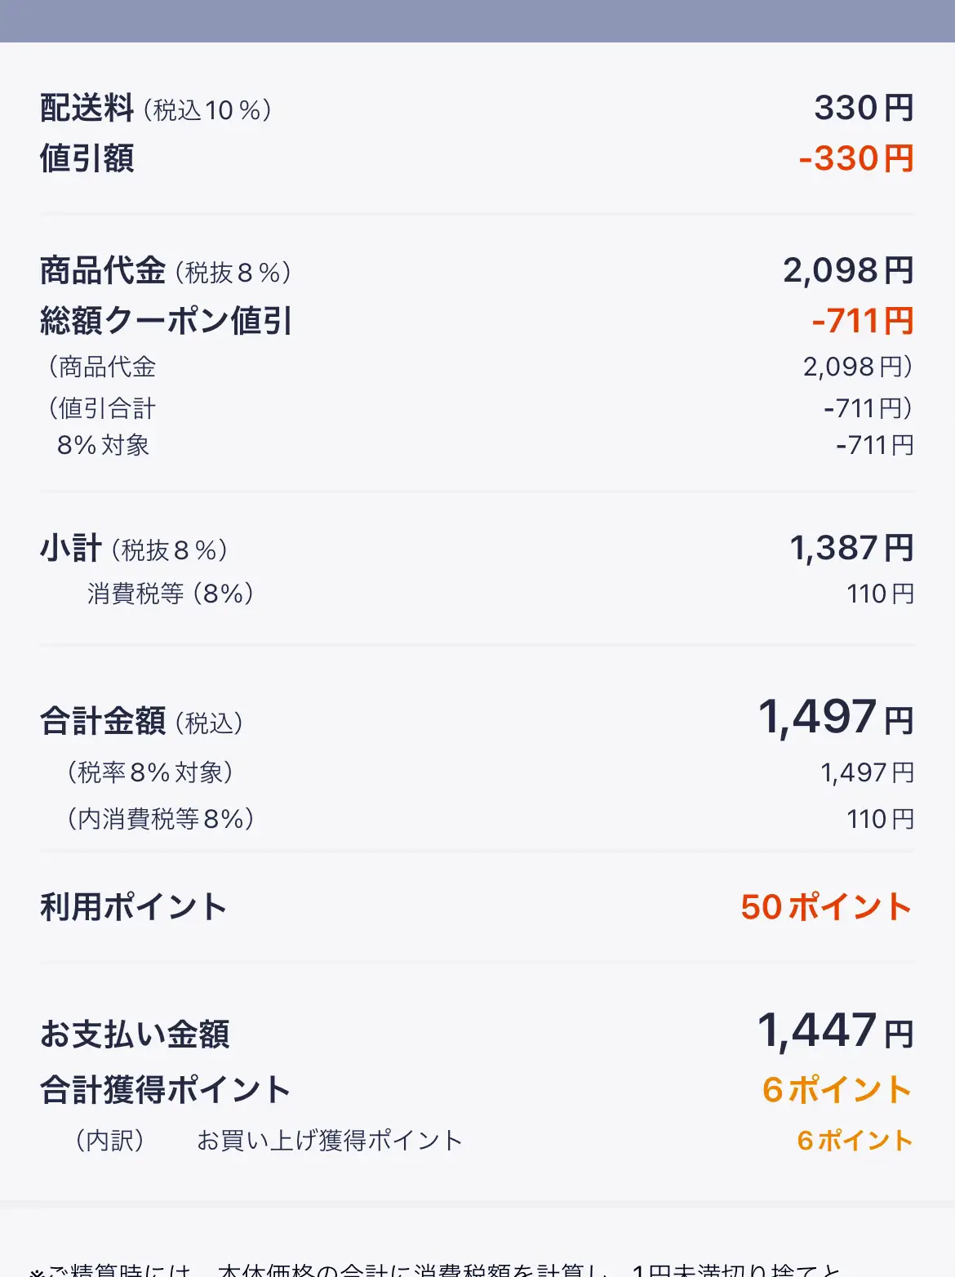The width and height of the screenshot is (955, 1277).
Task: Click the 総額クーポン値引 label
Action: [x=167, y=321]
